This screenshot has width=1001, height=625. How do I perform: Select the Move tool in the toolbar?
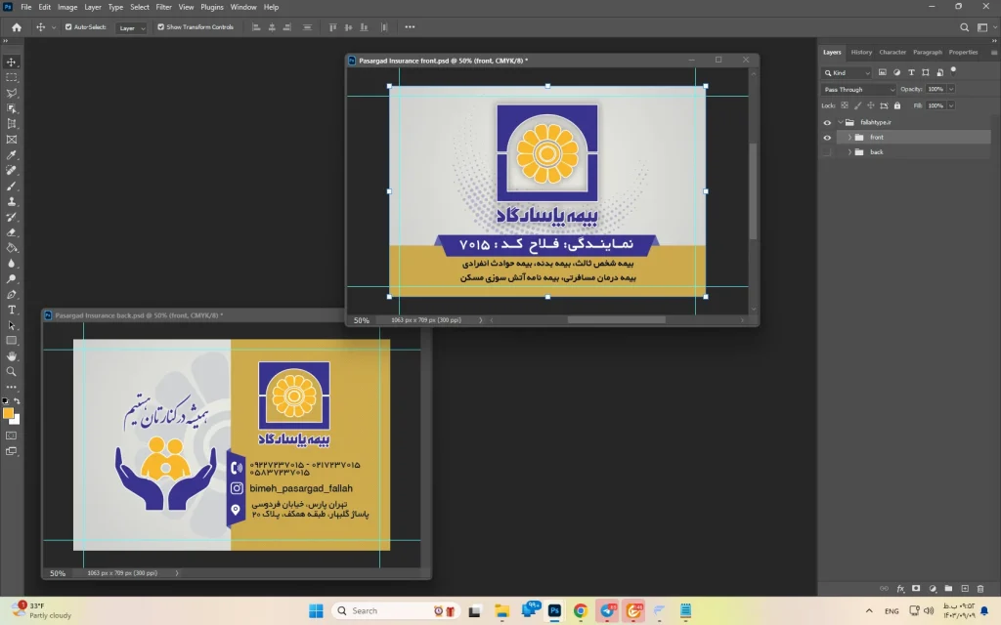[12, 62]
